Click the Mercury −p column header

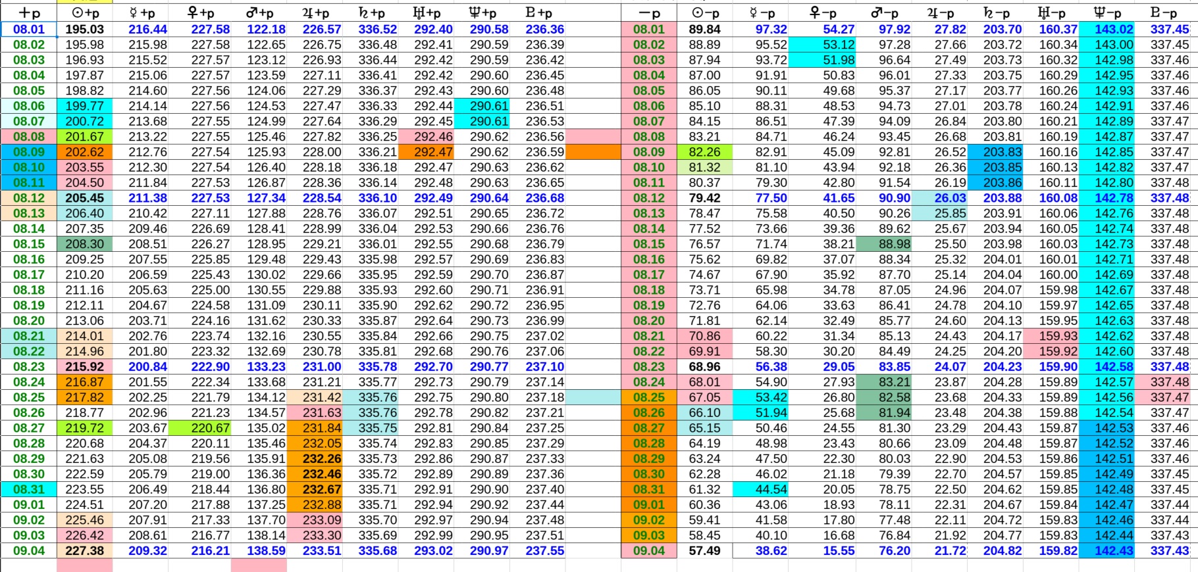[762, 13]
